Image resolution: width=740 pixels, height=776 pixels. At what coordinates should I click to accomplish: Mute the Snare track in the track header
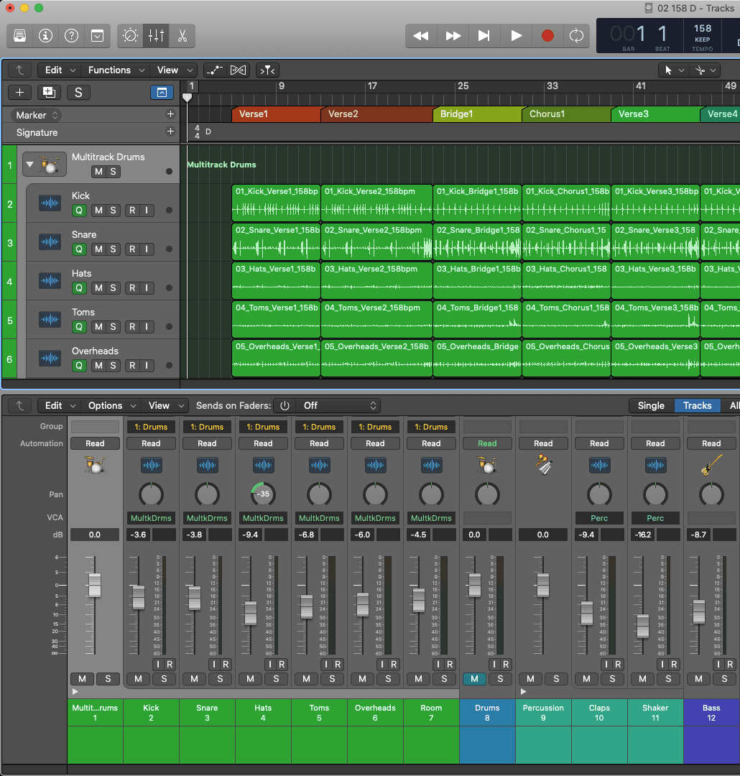click(x=98, y=249)
